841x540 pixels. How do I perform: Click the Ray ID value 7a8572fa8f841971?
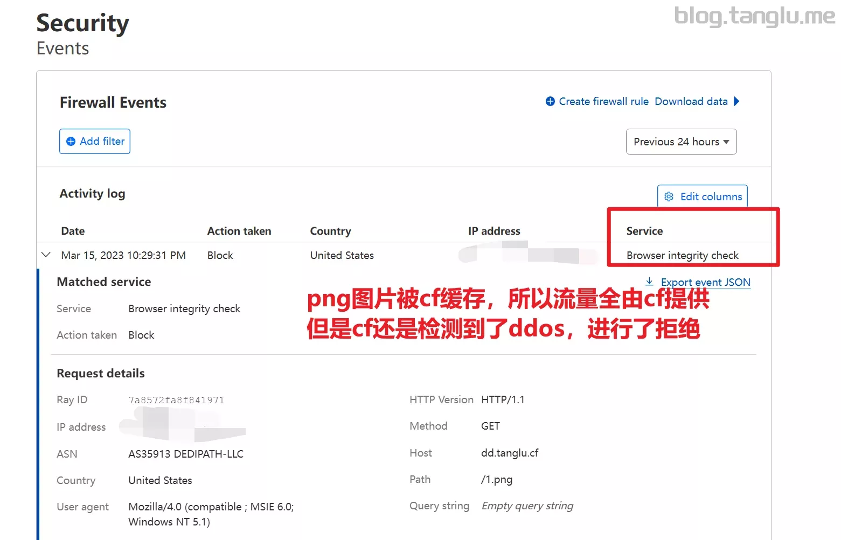176,400
